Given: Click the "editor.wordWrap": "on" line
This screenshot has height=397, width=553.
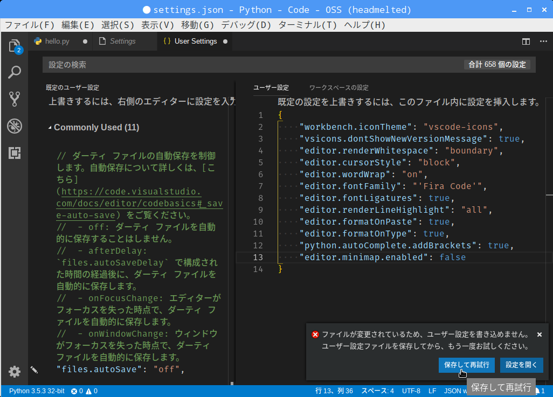Looking at the screenshot, I should click(x=364, y=175).
